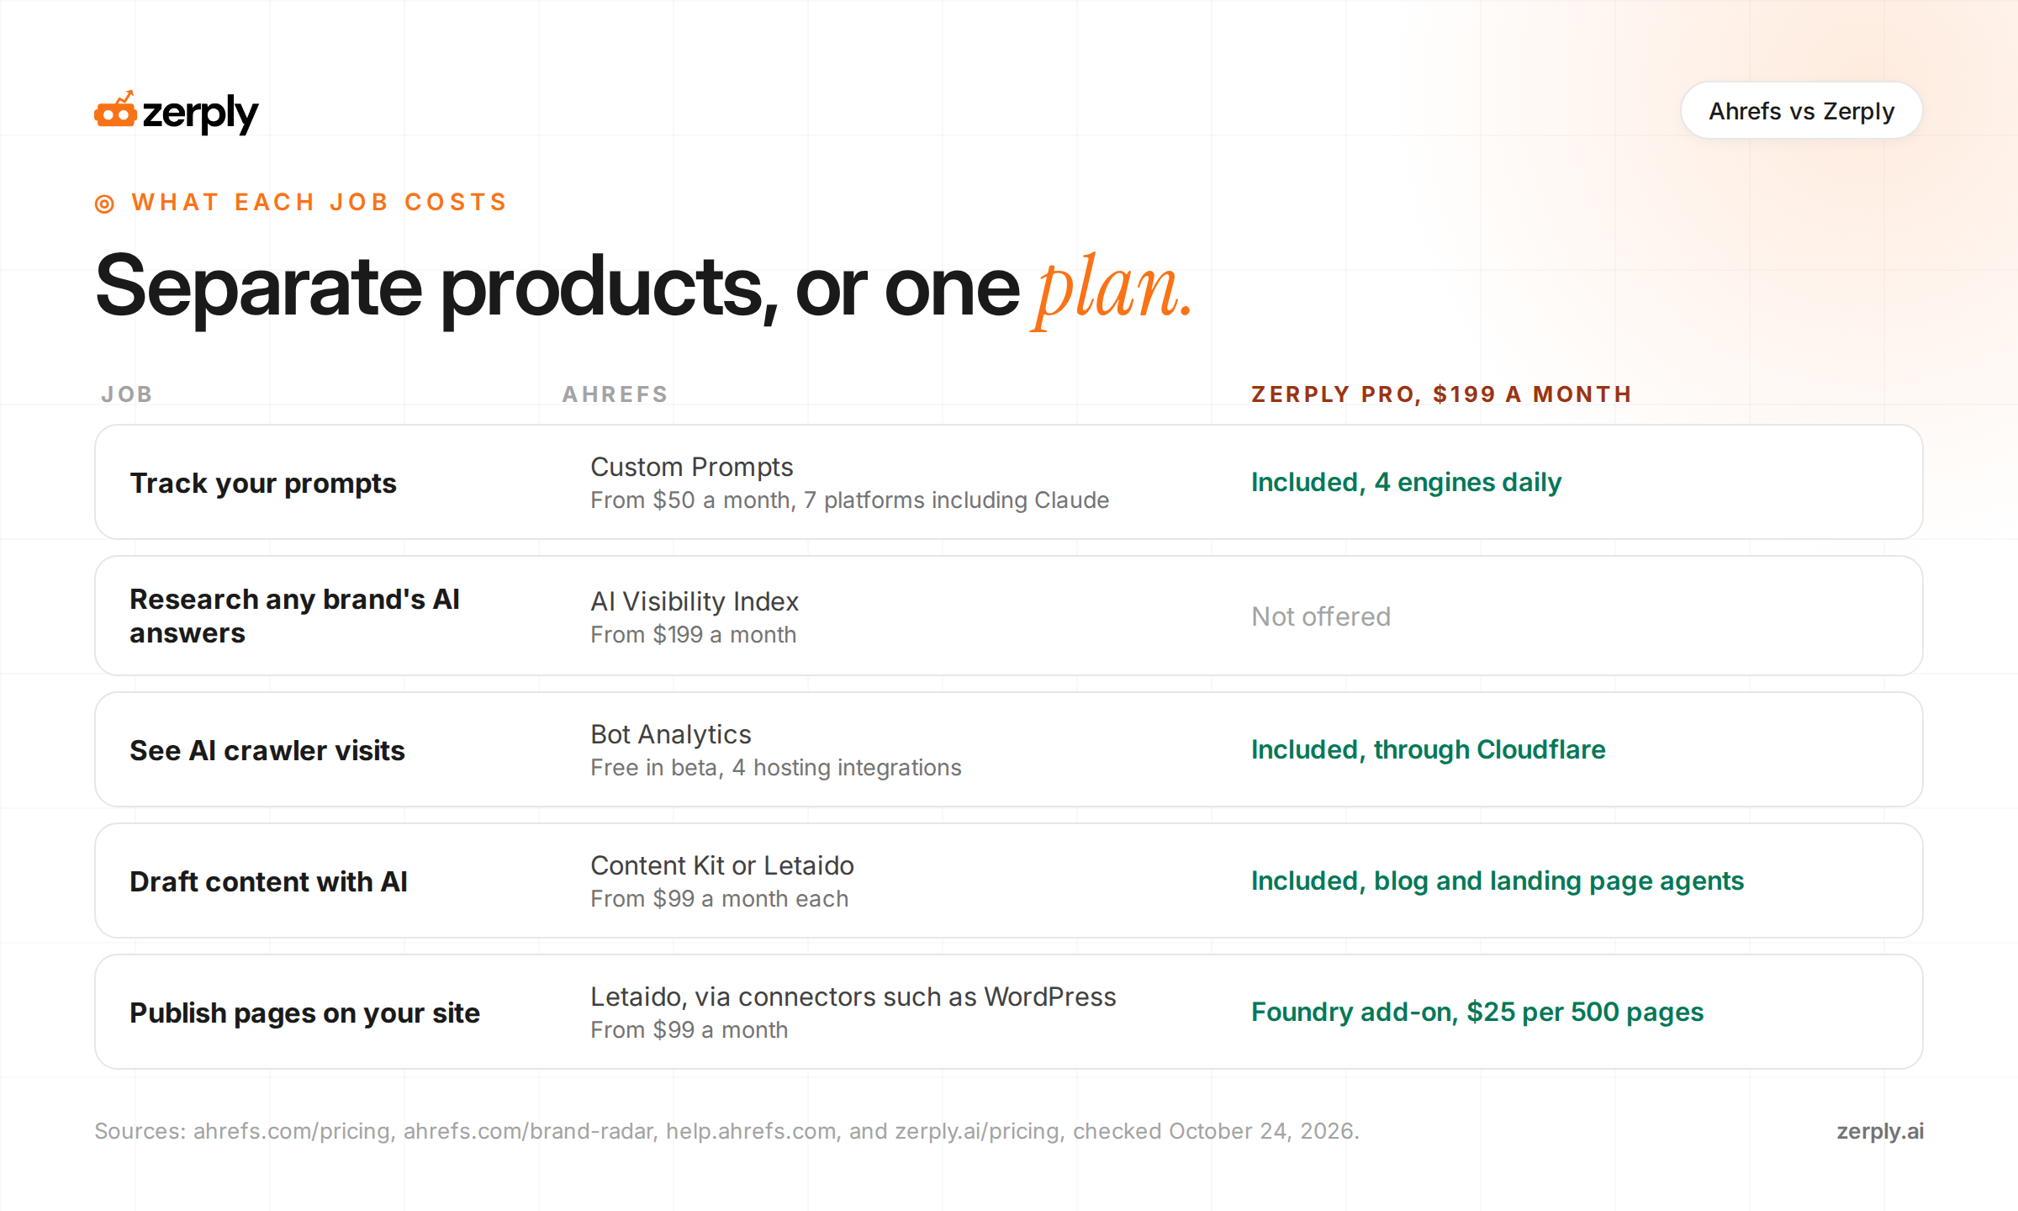
Task: Click Foundry add-on, $25 per 500 pages
Action: pyautogui.click(x=1477, y=1013)
